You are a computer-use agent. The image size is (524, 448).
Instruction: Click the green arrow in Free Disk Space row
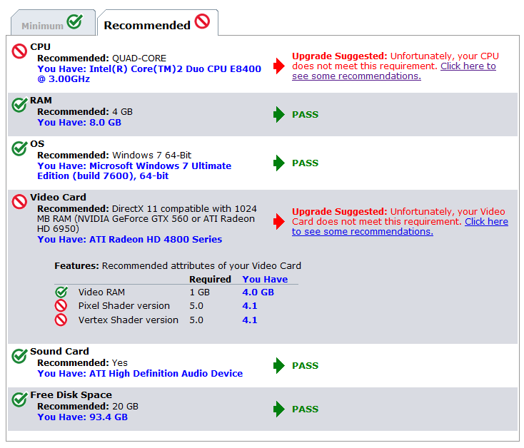279,409
